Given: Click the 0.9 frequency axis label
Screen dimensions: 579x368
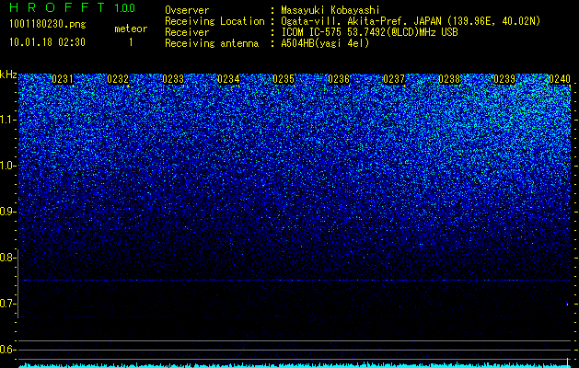Looking at the screenshot, I should 7,212.
